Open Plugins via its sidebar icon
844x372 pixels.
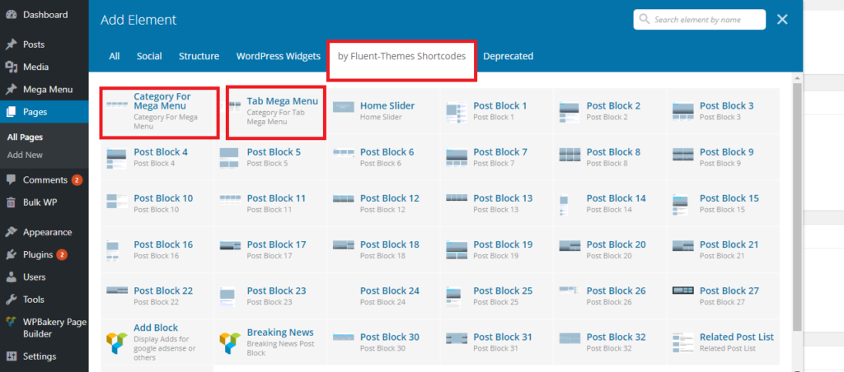[12, 254]
